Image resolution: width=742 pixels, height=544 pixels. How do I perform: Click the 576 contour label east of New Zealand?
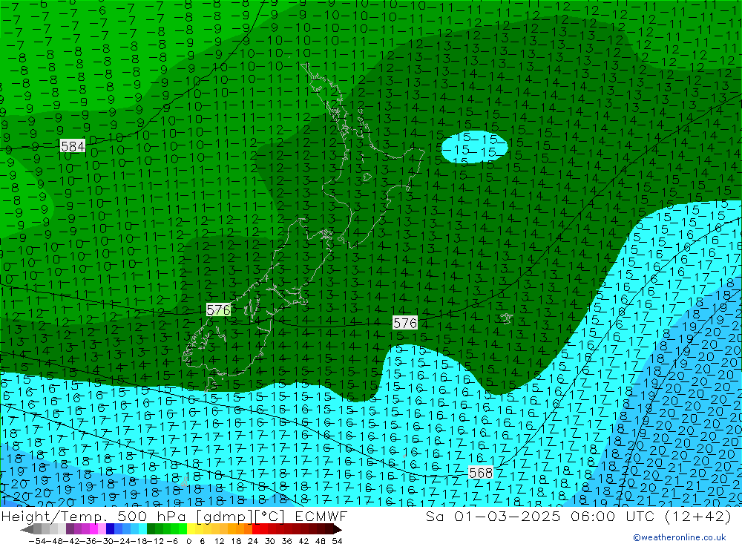tap(405, 323)
